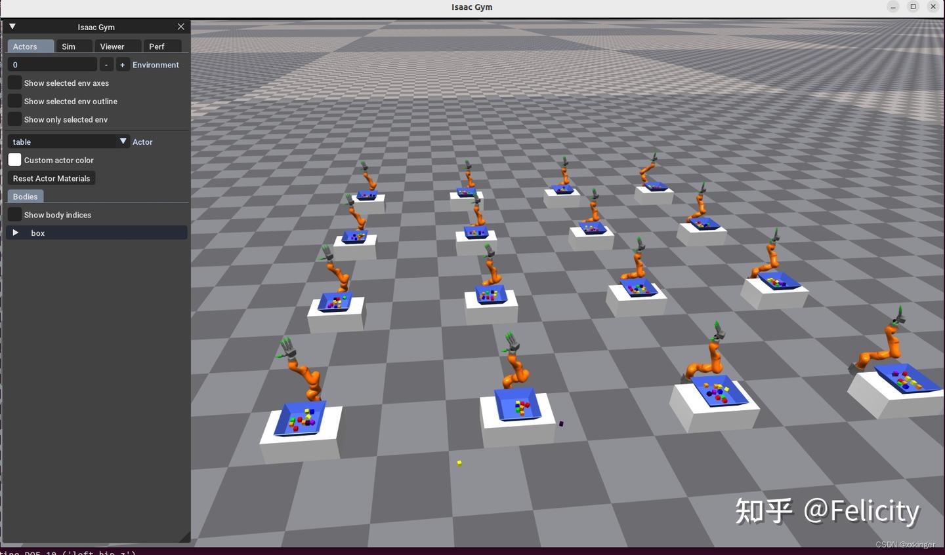The height and width of the screenshot is (555, 945).
Task: Open the Sim tab
Action: click(73, 47)
